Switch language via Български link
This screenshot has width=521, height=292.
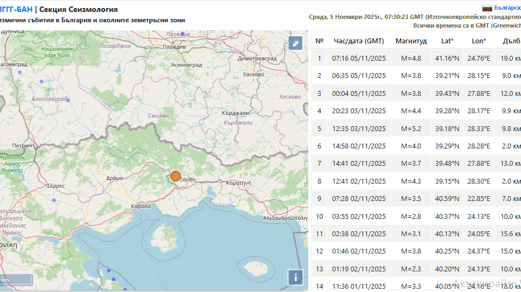click(507, 8)
